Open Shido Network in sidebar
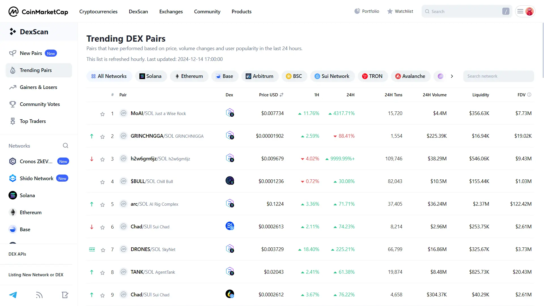Viewport: 544px width, 306px height. [x=39, y=178]
